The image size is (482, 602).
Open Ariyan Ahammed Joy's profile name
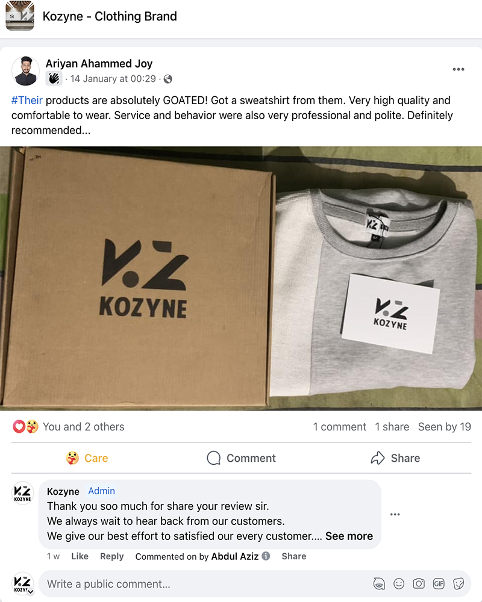click(99, 63)
